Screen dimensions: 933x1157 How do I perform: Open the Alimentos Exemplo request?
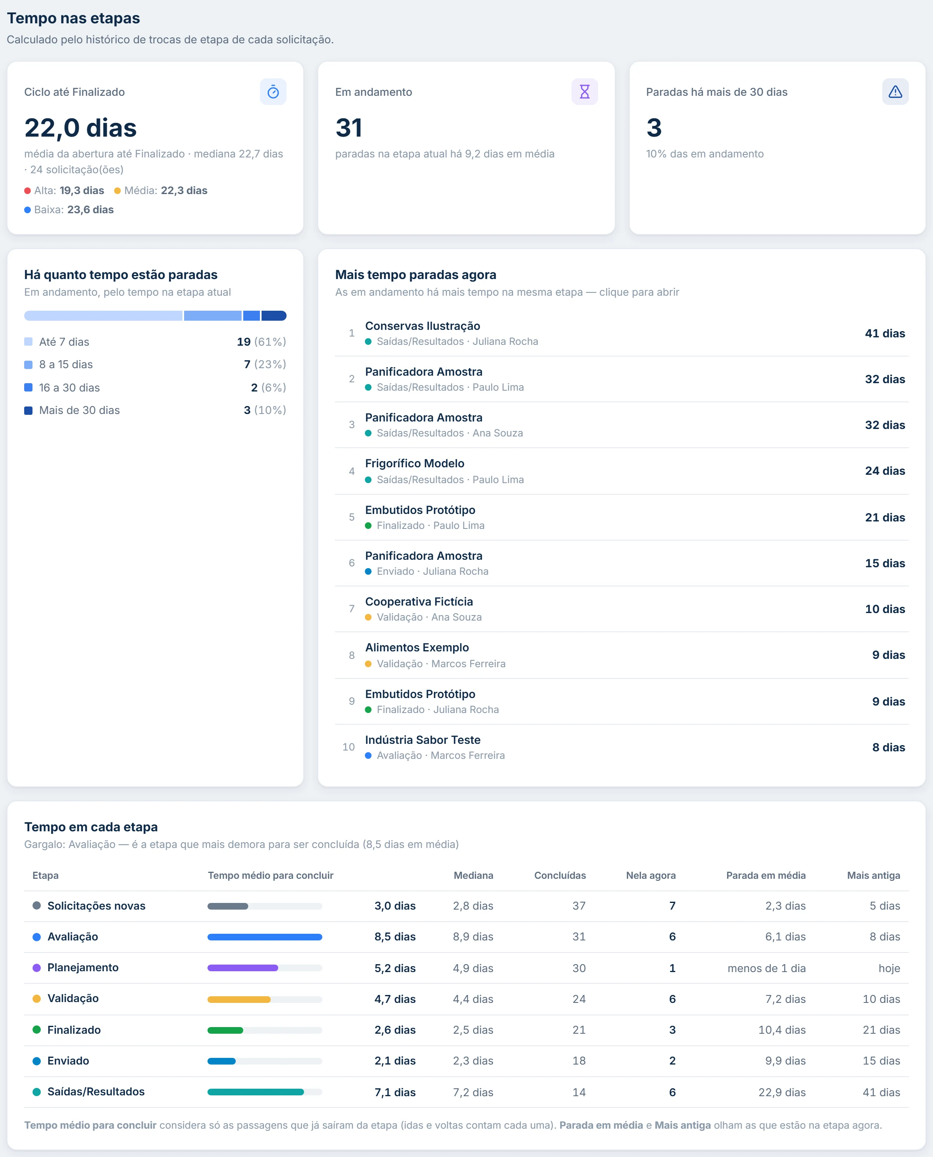621,655
